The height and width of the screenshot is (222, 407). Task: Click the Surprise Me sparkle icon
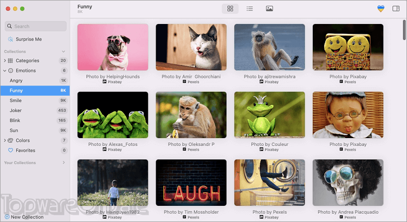(x=10, y=39)
